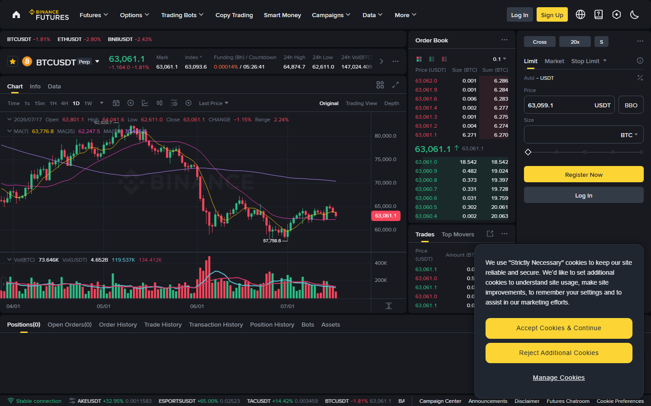
Task: Click Accept Cookies & Continue
Action: click(559, 328)
